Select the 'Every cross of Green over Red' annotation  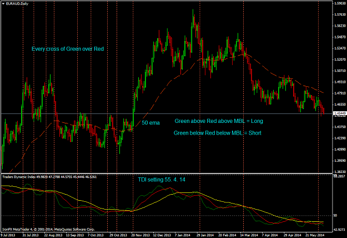tap(68, 49)
